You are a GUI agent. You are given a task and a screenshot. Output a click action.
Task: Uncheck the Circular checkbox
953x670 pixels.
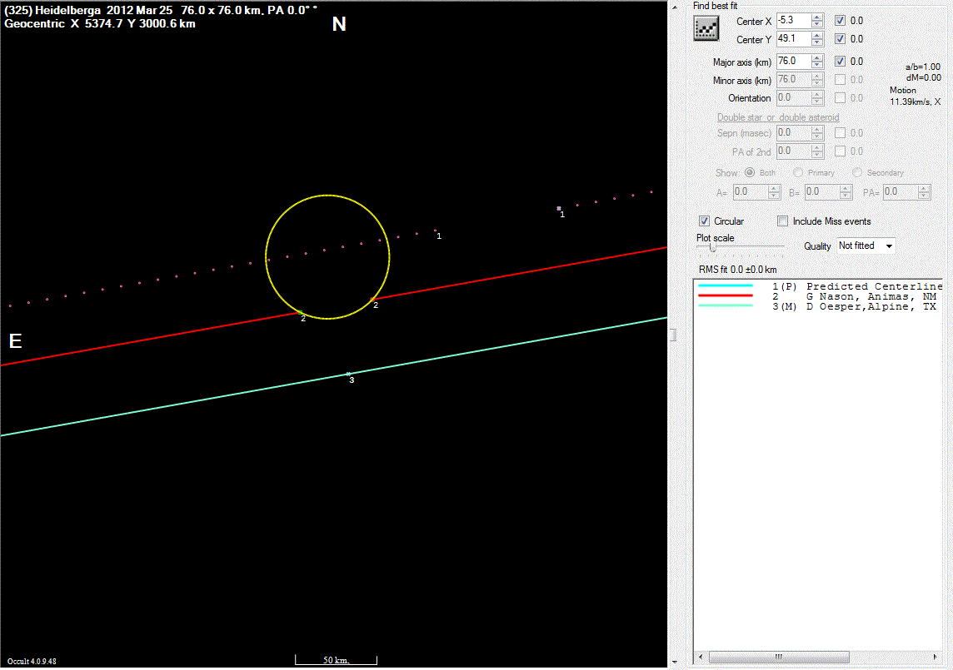click(704, 221)
